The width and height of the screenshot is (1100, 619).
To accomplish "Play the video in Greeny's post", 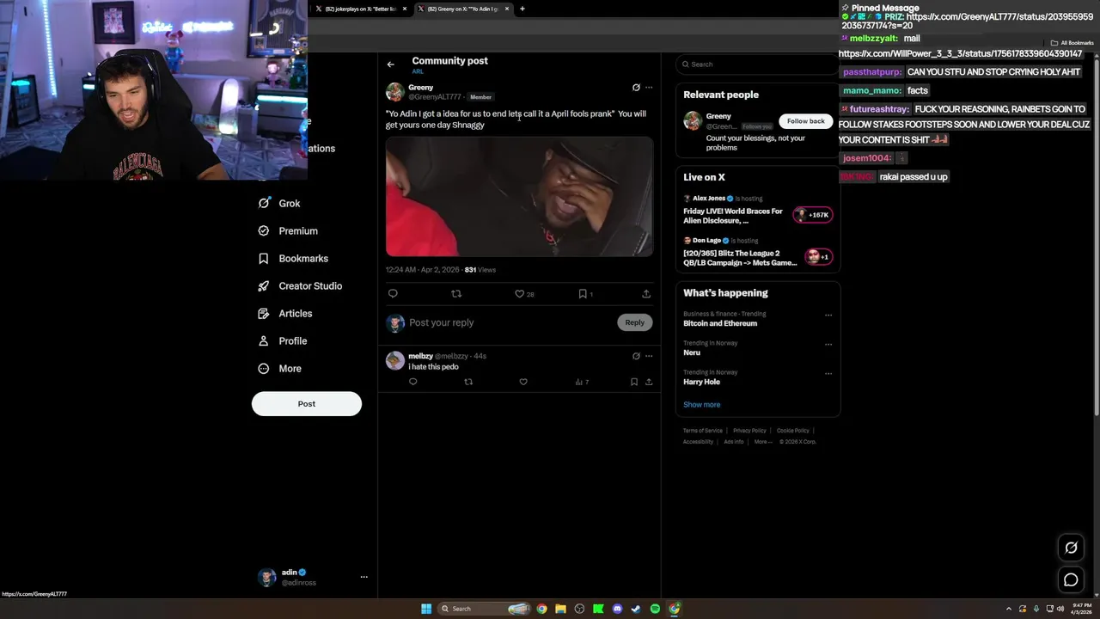I will tap(519, 197).
